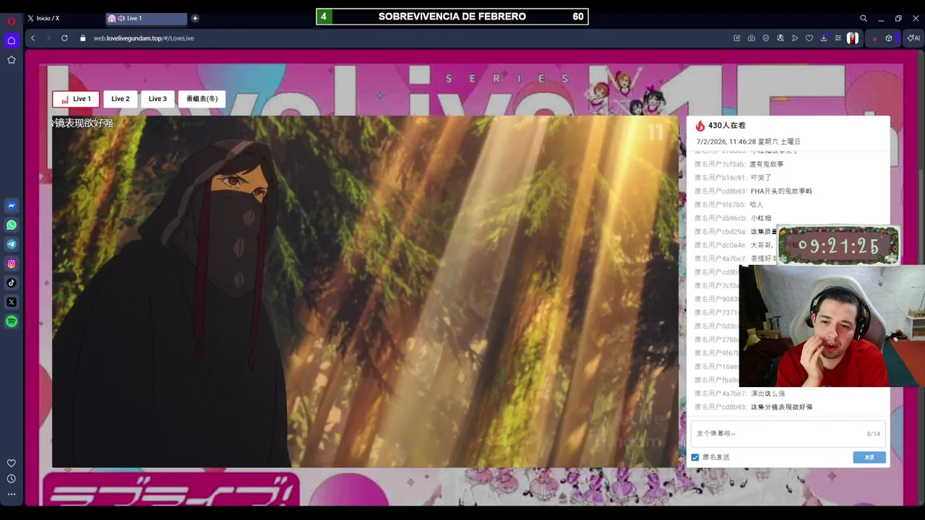Click the 09:21:25 countdown timer overlay
The height and width of the screenshot is (520, 925).
point(838,246)
